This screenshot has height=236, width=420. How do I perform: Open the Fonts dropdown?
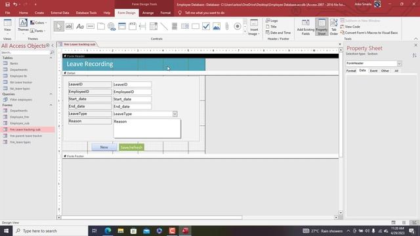pyautogui.click(x=38, y=31)
